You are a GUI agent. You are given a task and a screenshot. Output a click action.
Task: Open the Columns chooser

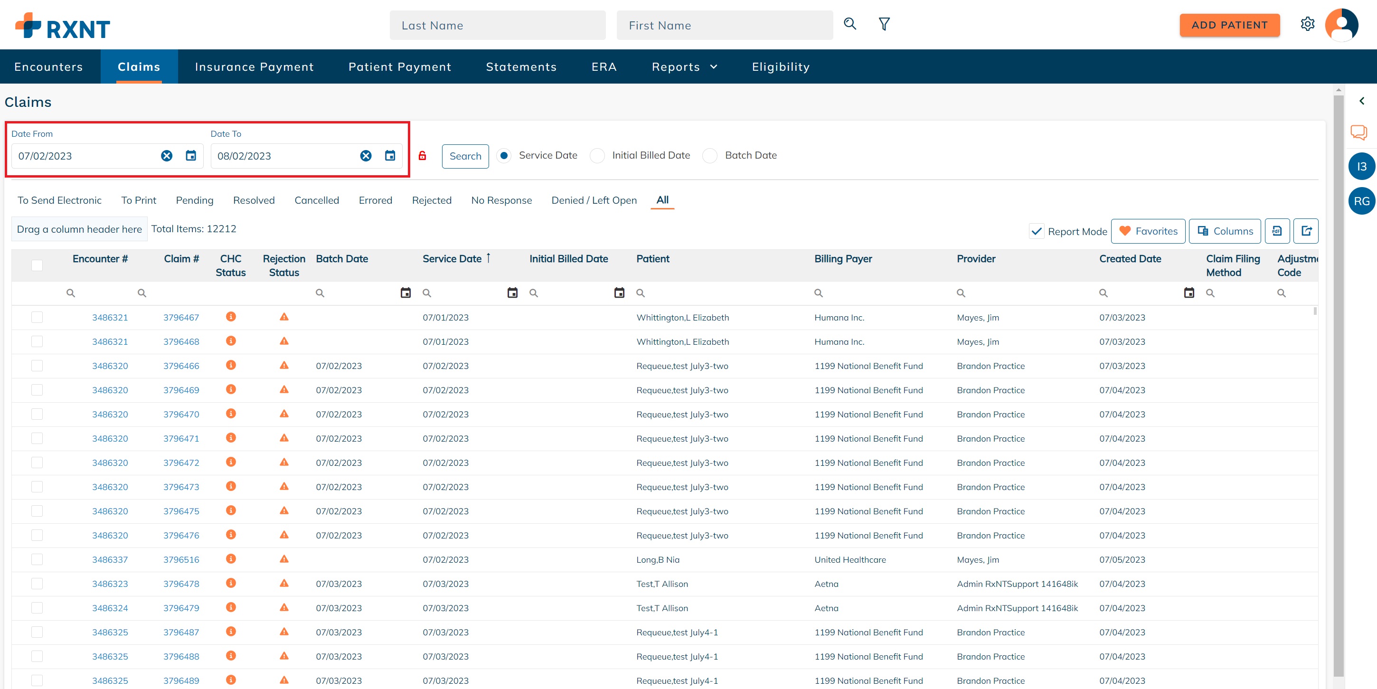[1225, 231]
